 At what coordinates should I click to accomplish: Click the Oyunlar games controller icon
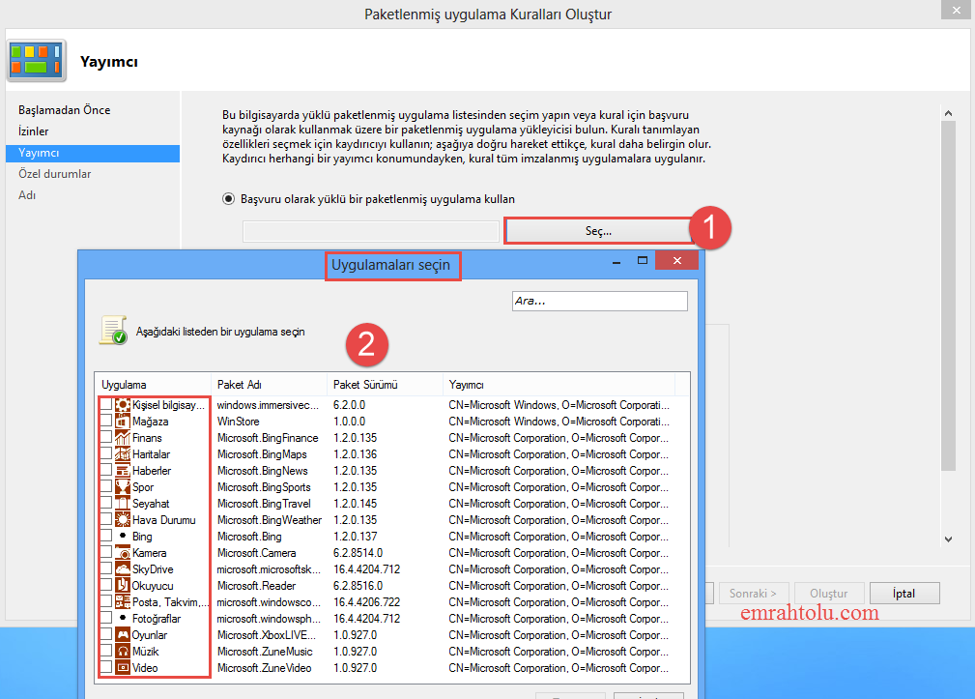123,635
